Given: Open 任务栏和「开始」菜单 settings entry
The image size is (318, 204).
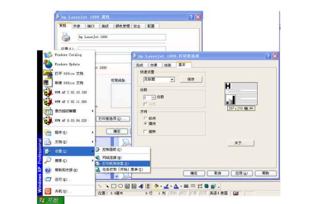Looking at the screenshot, I should click(122, 170).
